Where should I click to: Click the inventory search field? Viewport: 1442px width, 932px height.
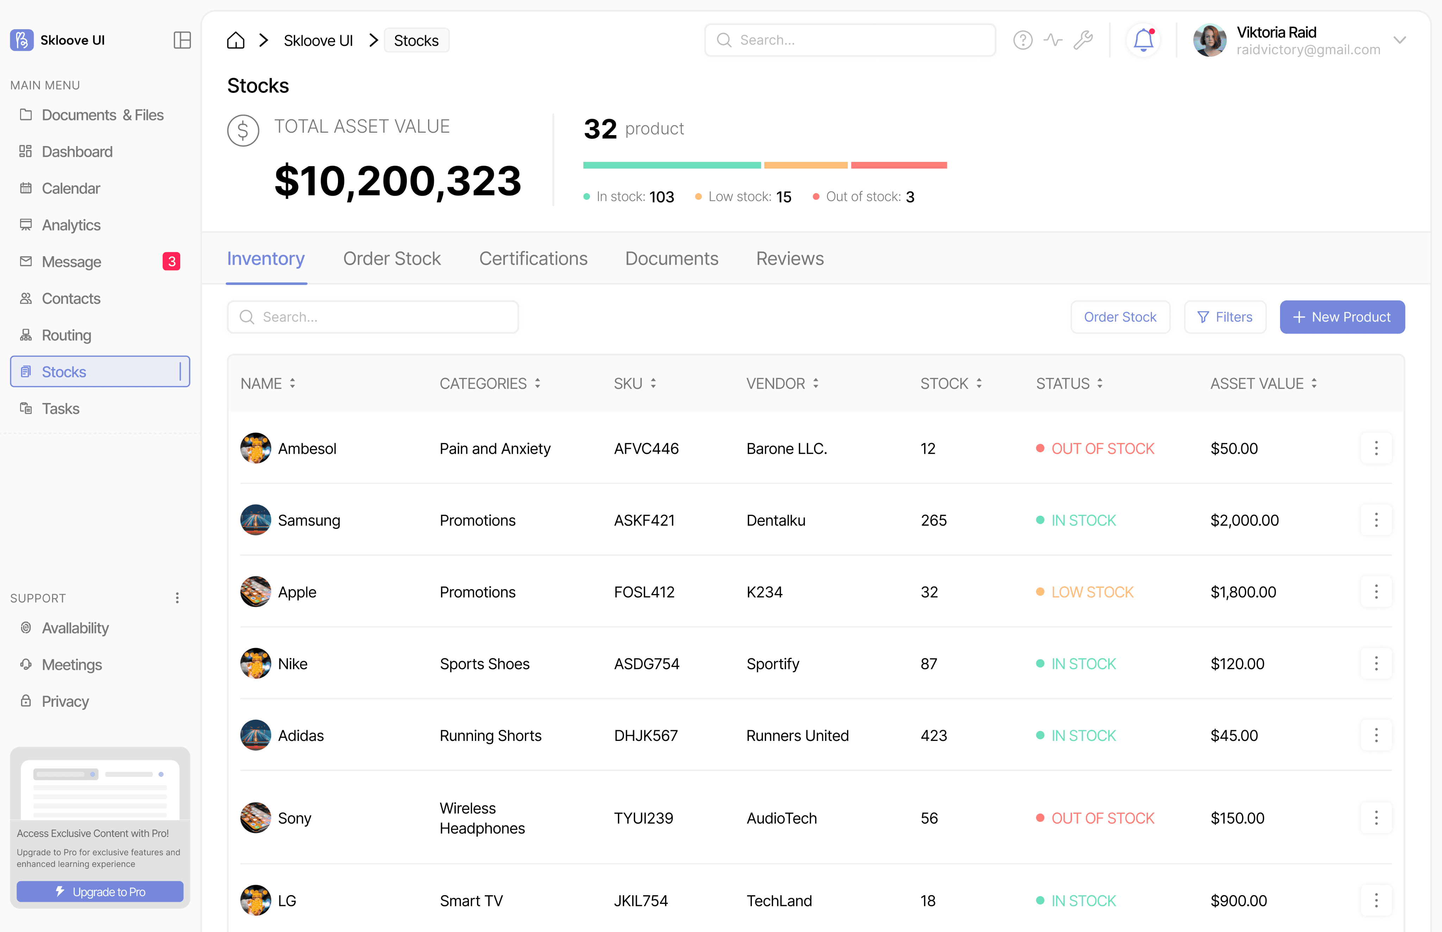pos(373,317)
